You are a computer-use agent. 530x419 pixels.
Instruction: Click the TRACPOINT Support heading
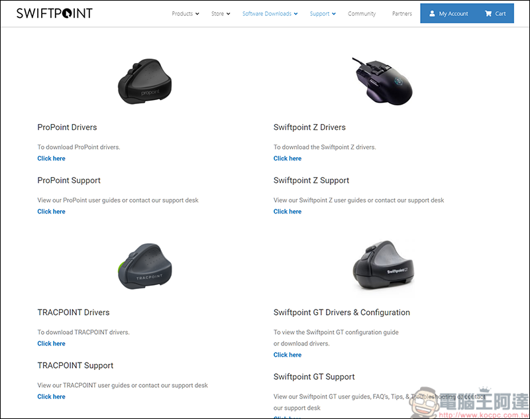click(x=76, y=365)
